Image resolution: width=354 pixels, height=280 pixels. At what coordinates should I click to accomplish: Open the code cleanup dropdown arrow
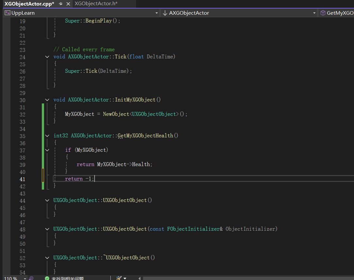pos(125,278)
